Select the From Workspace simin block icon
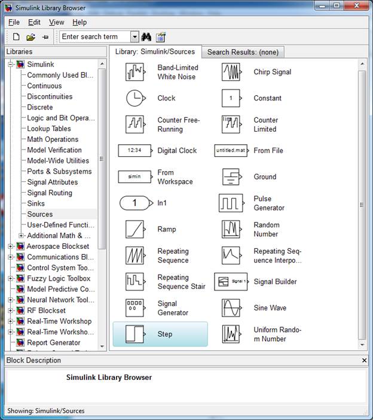 (x=136, y=176)
